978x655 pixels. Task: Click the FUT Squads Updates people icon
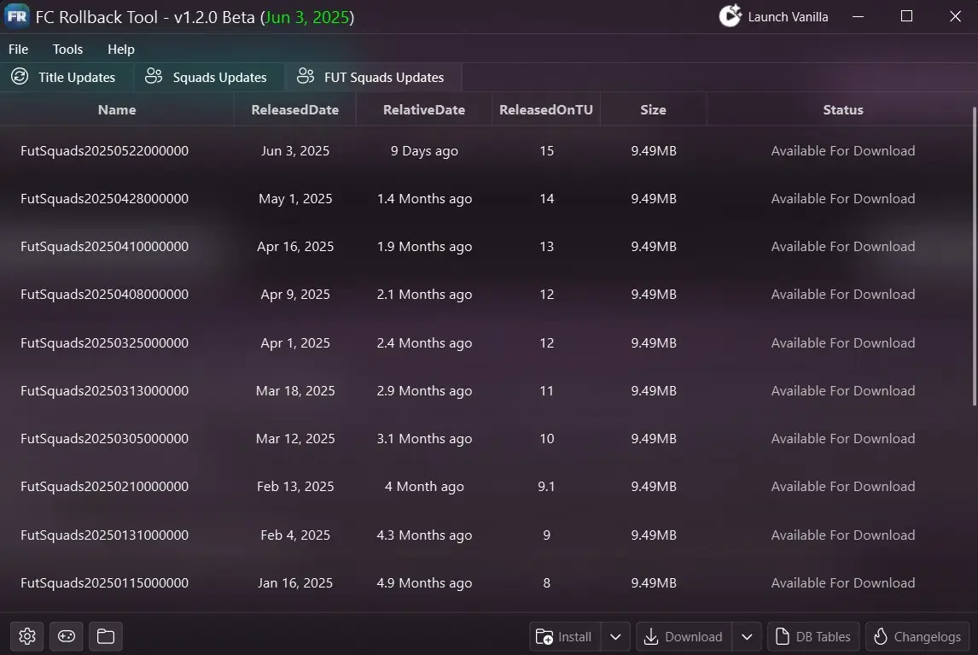[x=305, y=76]
